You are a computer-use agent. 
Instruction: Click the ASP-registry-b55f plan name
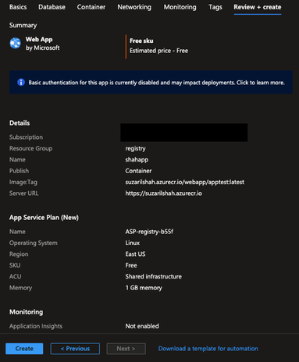[149, 232]
